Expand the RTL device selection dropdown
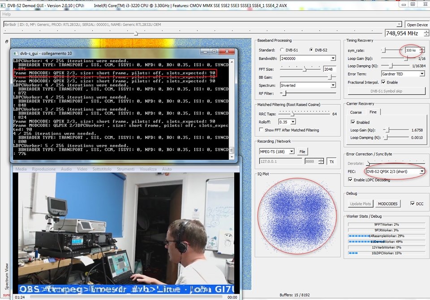 [399, 25]
